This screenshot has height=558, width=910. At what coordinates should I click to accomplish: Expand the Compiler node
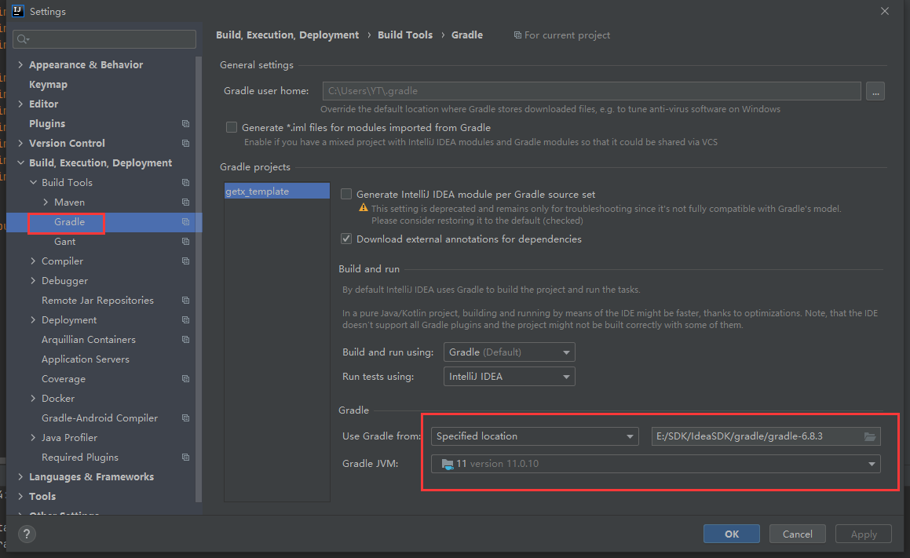33,261
